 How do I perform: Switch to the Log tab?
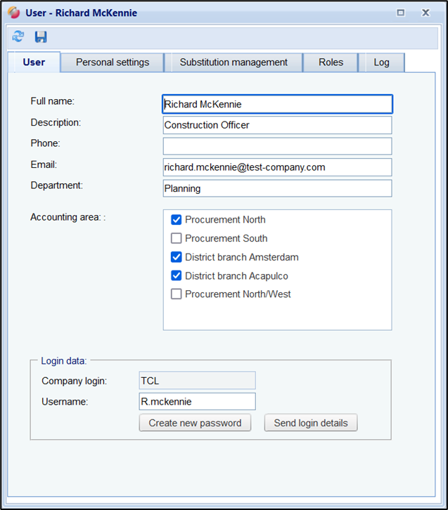(x=381, y=63)
